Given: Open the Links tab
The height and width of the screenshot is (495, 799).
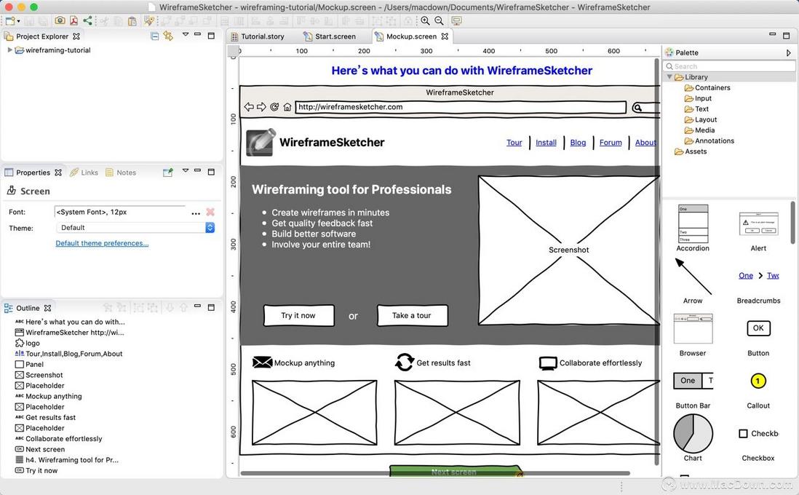Looking at the screenshot, I should (x=84, y=173).
